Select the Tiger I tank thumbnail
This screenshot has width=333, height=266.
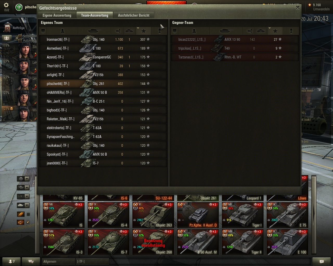coord(243,215)
